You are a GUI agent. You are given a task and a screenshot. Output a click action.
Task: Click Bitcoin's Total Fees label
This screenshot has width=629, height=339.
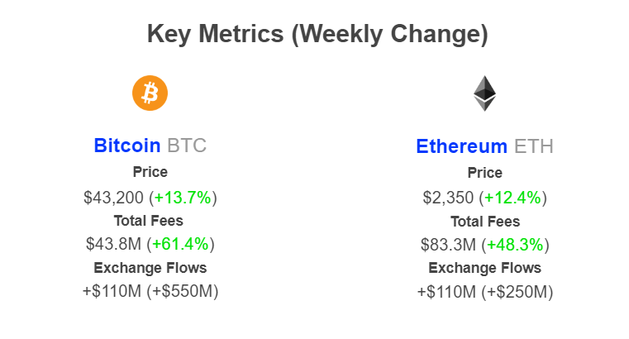point(149,221)
